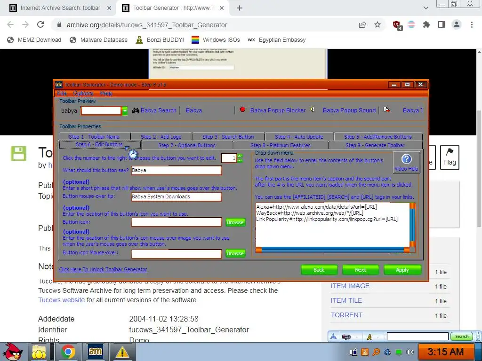Browse for the button icon file
Image resolution: width=482 pixels, height=361 pixels.
235,222
